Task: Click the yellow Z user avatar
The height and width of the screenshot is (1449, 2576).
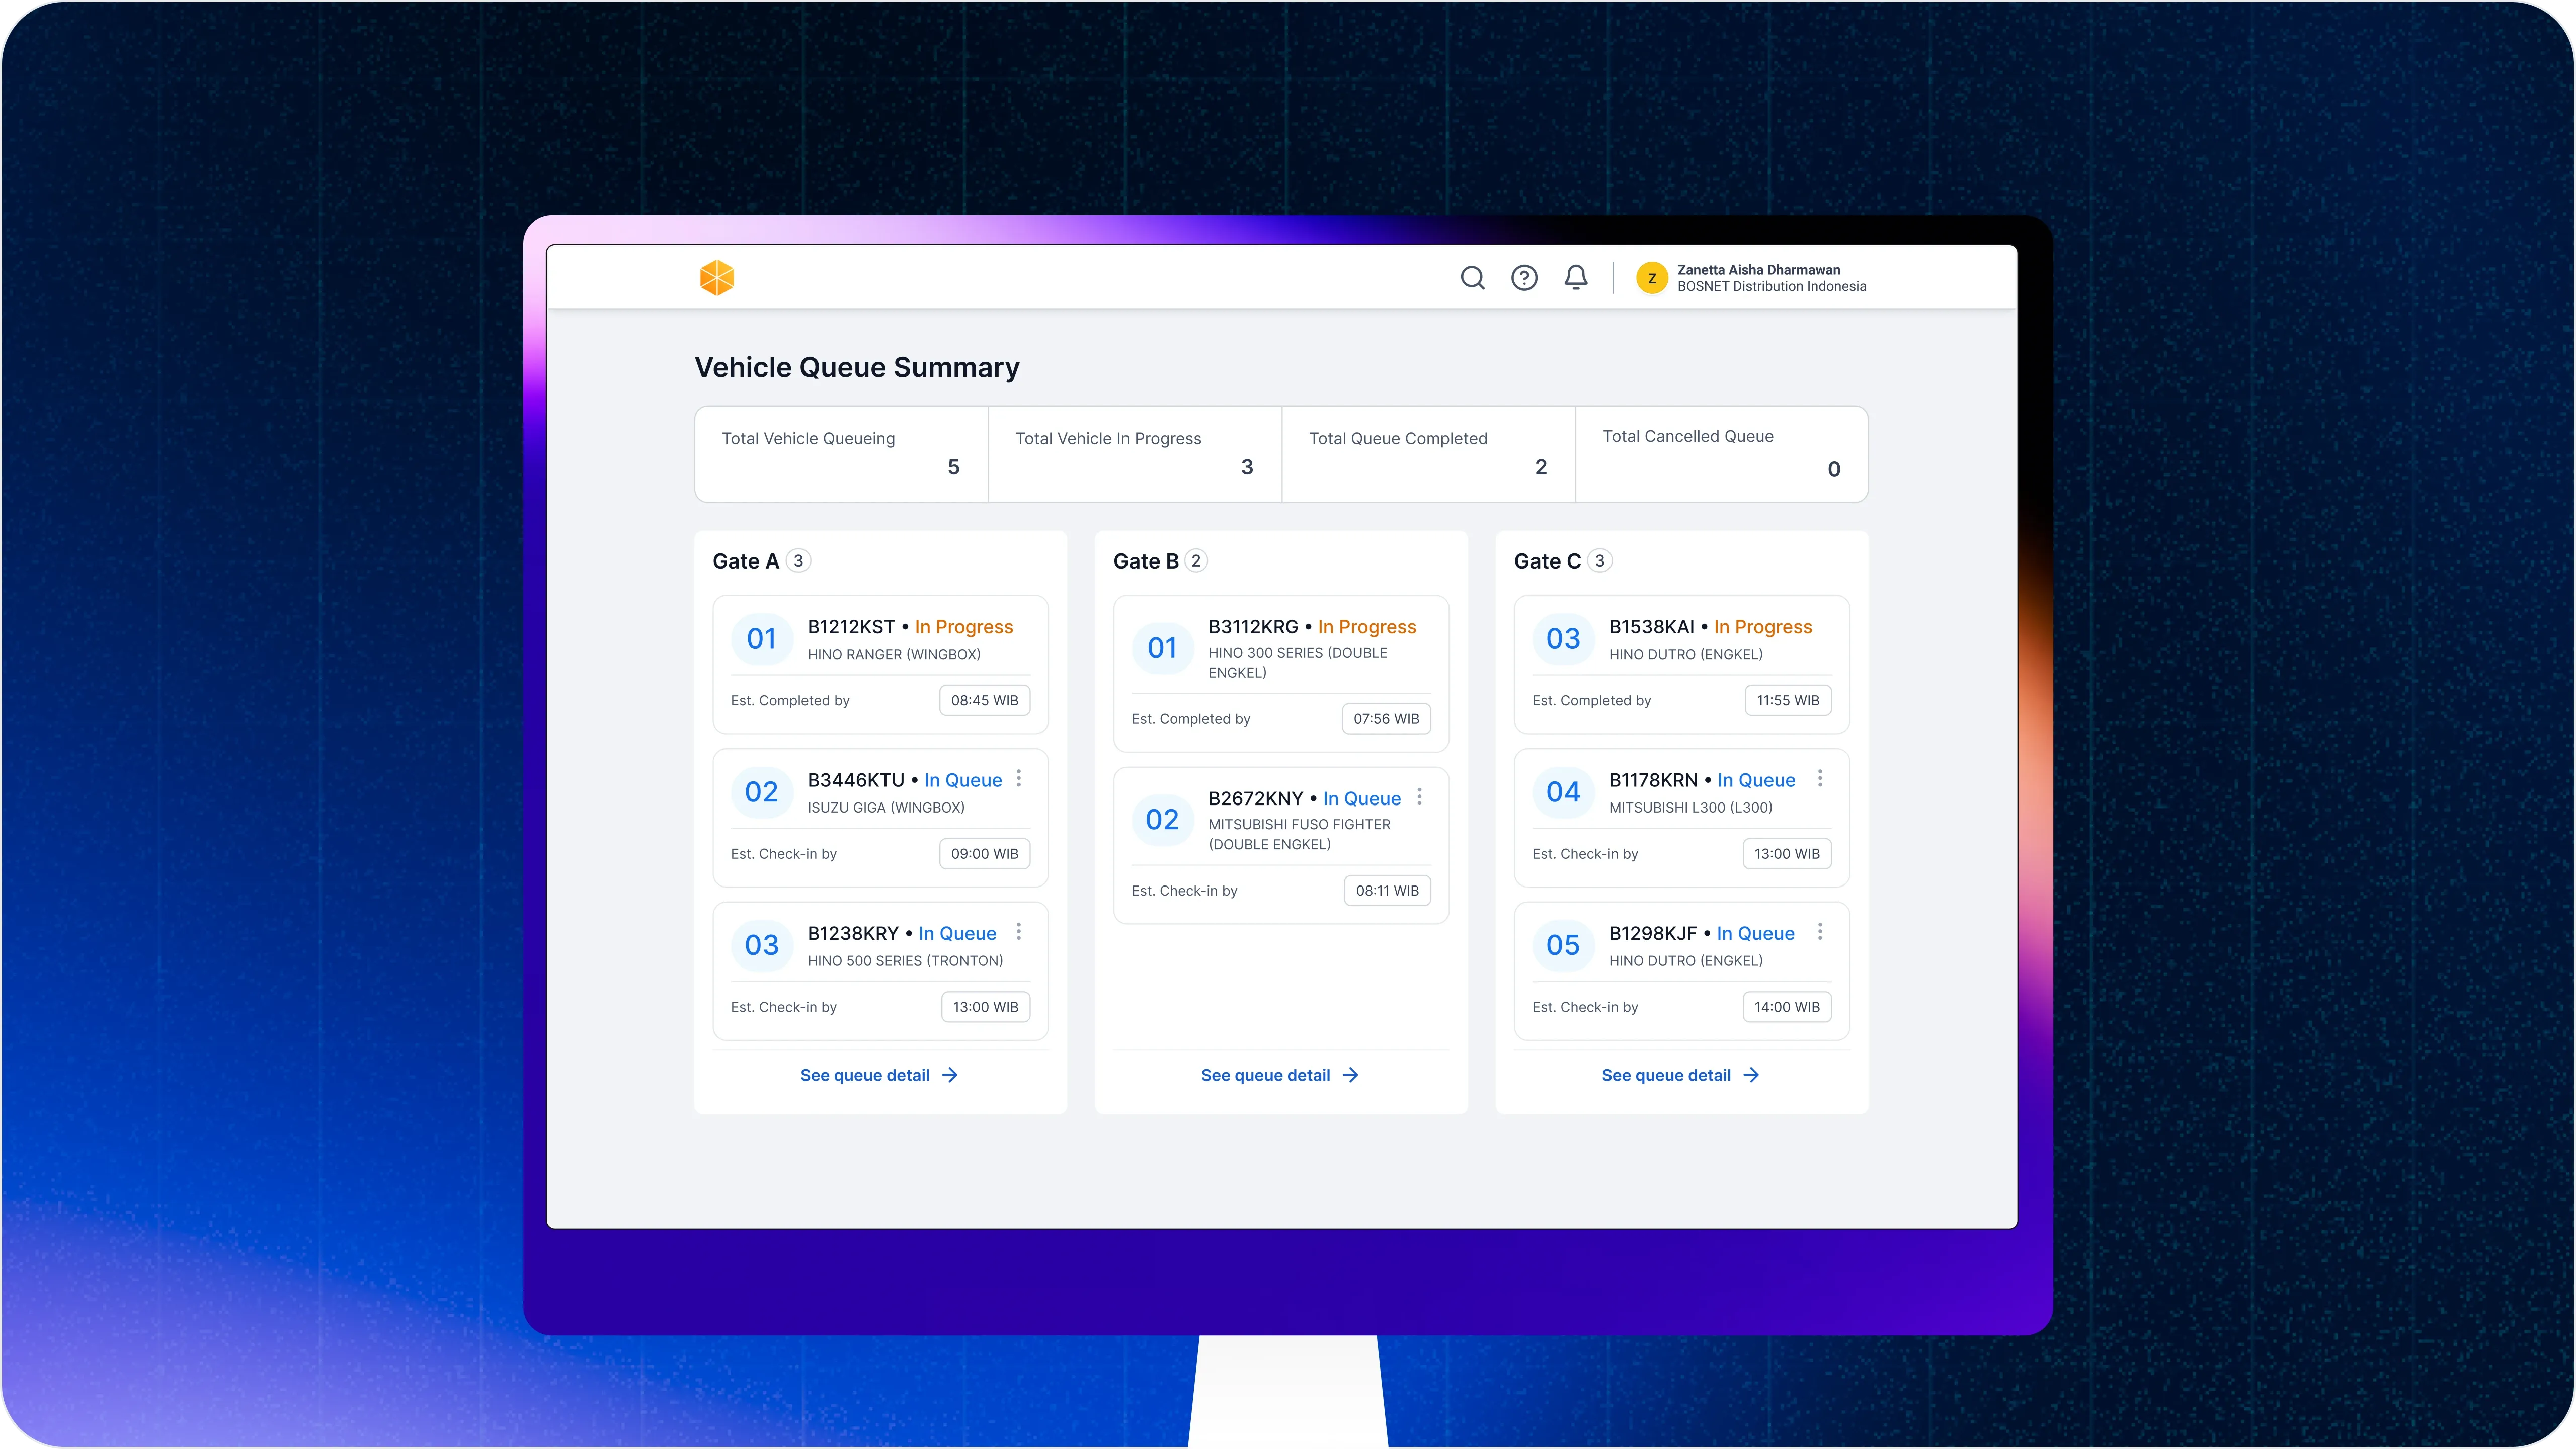Action: point(1652,278)
